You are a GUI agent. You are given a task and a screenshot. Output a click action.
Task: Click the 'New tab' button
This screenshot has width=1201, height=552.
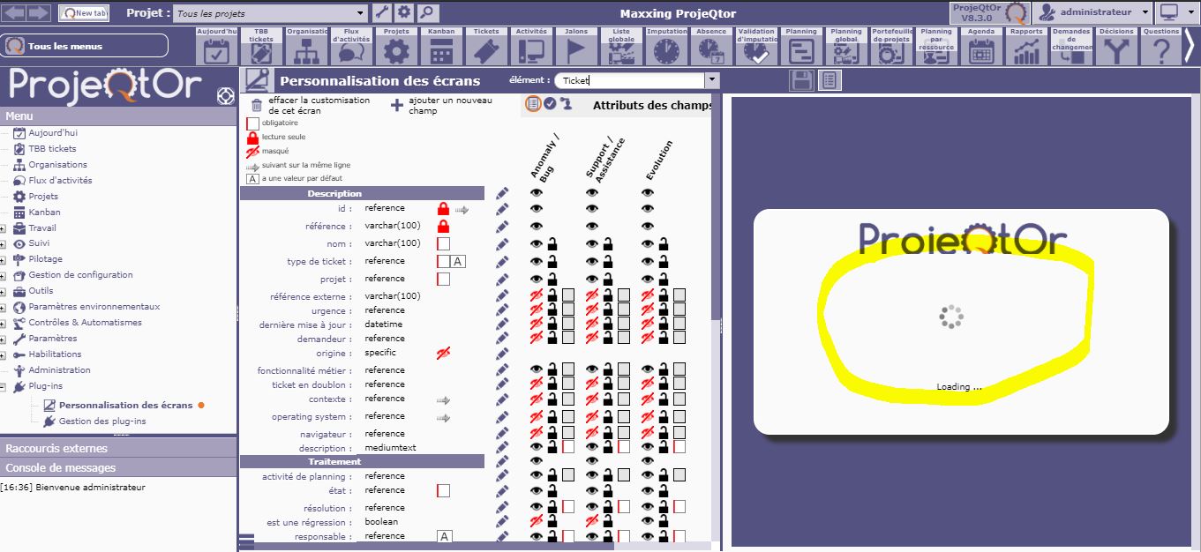point(84,13)
